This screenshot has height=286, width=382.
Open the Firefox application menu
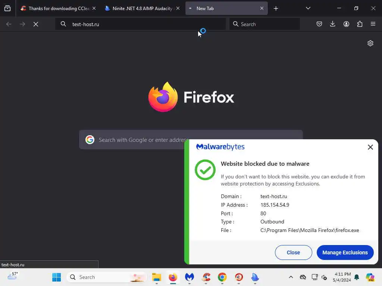pos(373,24)
